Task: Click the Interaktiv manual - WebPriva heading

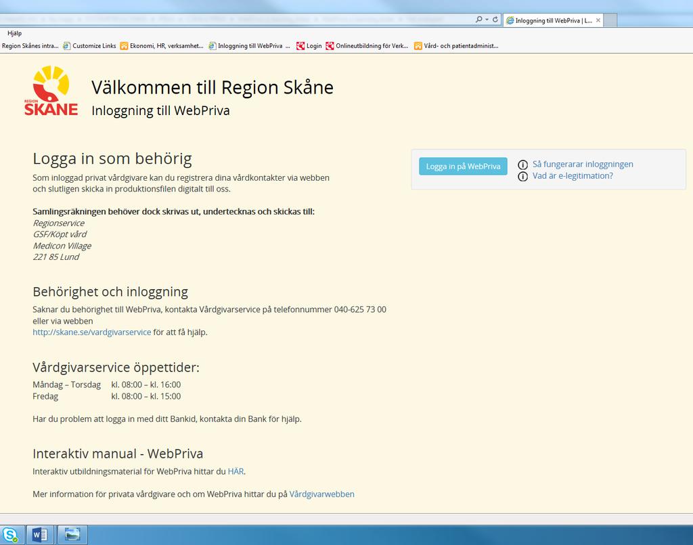Action: (x=118, y=454)
